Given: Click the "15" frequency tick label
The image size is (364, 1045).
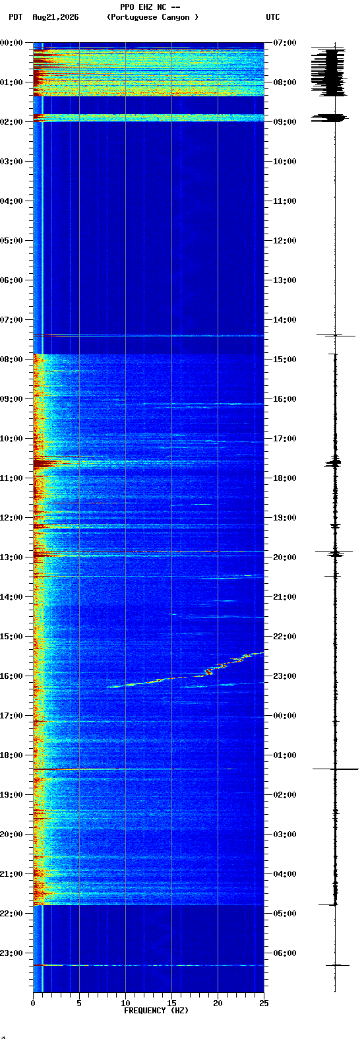Looking at the screenshot, I should (x=171, y=1003).
